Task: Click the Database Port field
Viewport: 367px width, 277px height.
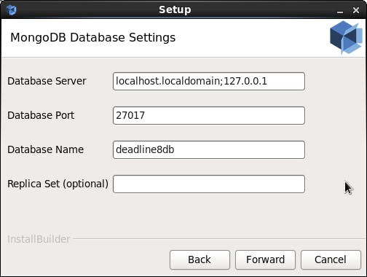Action: 209,115
